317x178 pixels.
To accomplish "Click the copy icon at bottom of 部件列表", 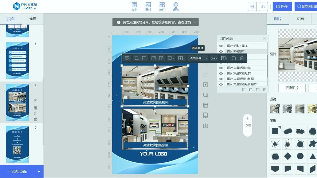I will (x=251, y=90).
